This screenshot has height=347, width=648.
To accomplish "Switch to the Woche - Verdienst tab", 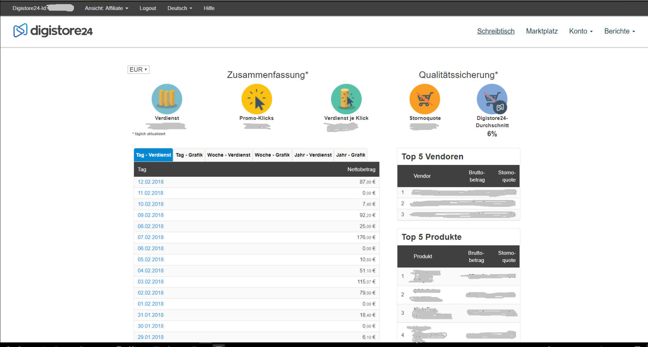I will (x=229, y=155).
